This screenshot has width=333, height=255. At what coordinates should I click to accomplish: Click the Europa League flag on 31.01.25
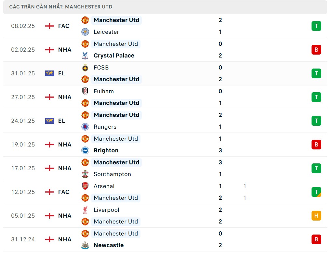point(49,73)
